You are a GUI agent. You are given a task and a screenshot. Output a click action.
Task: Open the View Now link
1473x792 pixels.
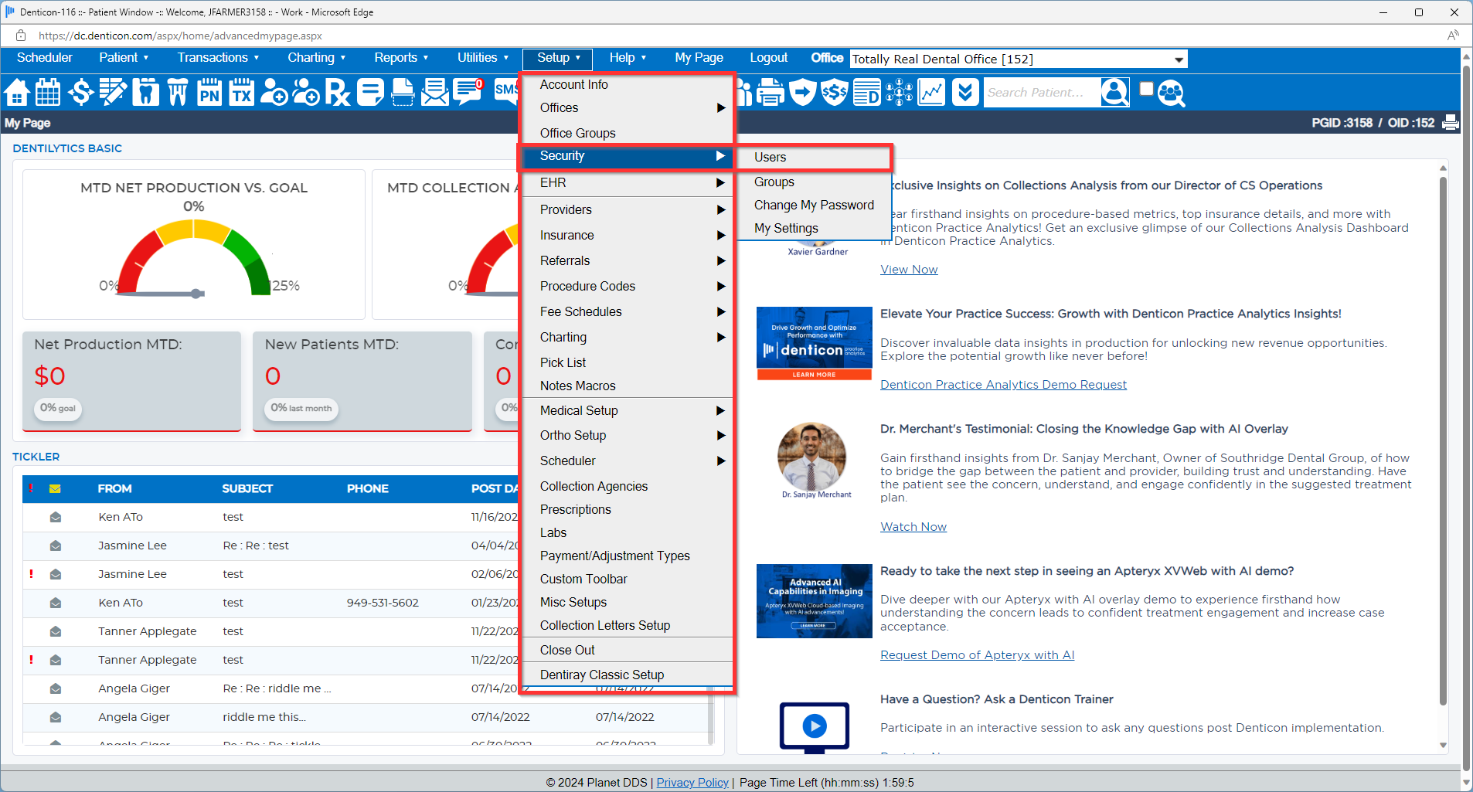909,270
